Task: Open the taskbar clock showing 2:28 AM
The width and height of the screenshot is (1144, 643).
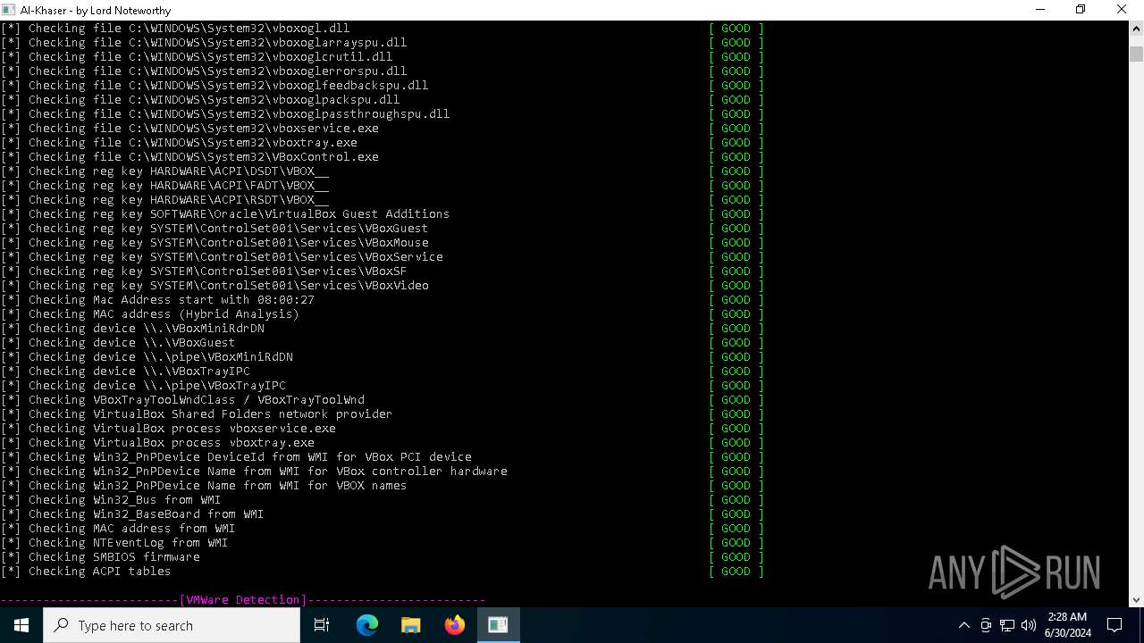Action: (x=1066, y=625)
